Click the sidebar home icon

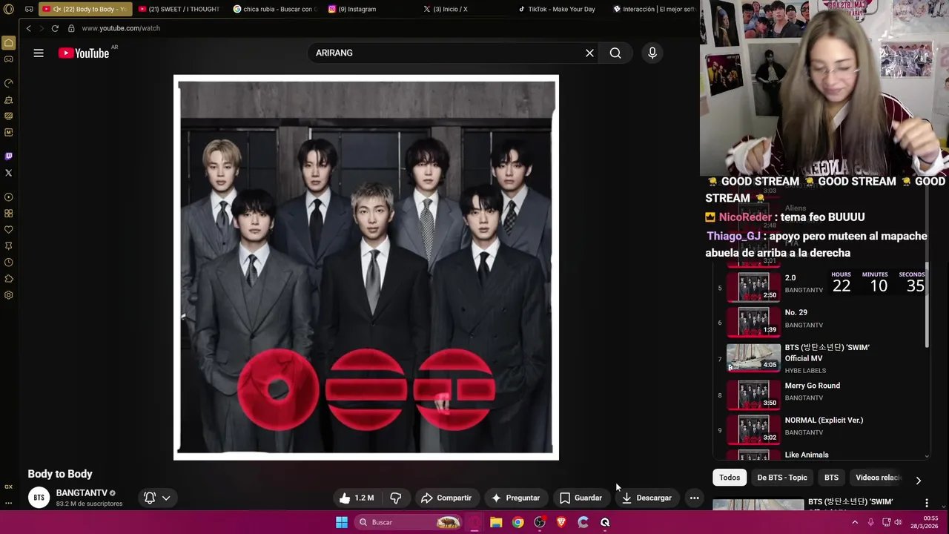pyautogui.click(x=9, y=43)
